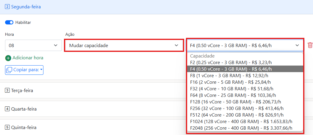This screenshot has width=313, height=135.
Task: Disable the Habilitar toggle switch
Action: (10, 22)
